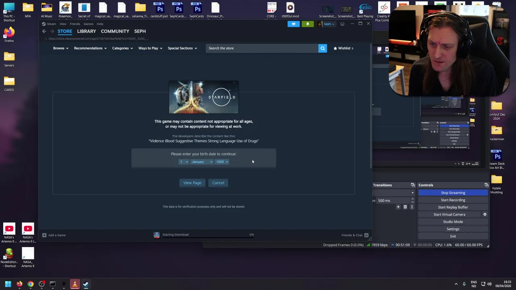Open the CARDS desktop folder
516x290 pixels.
pos(9,84)
